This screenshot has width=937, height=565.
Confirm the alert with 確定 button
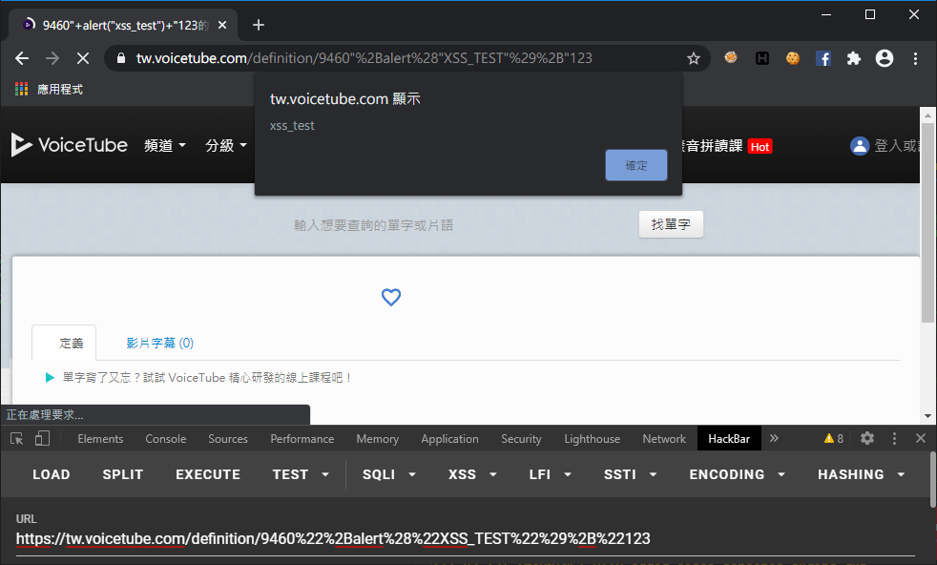pos(636,165)
